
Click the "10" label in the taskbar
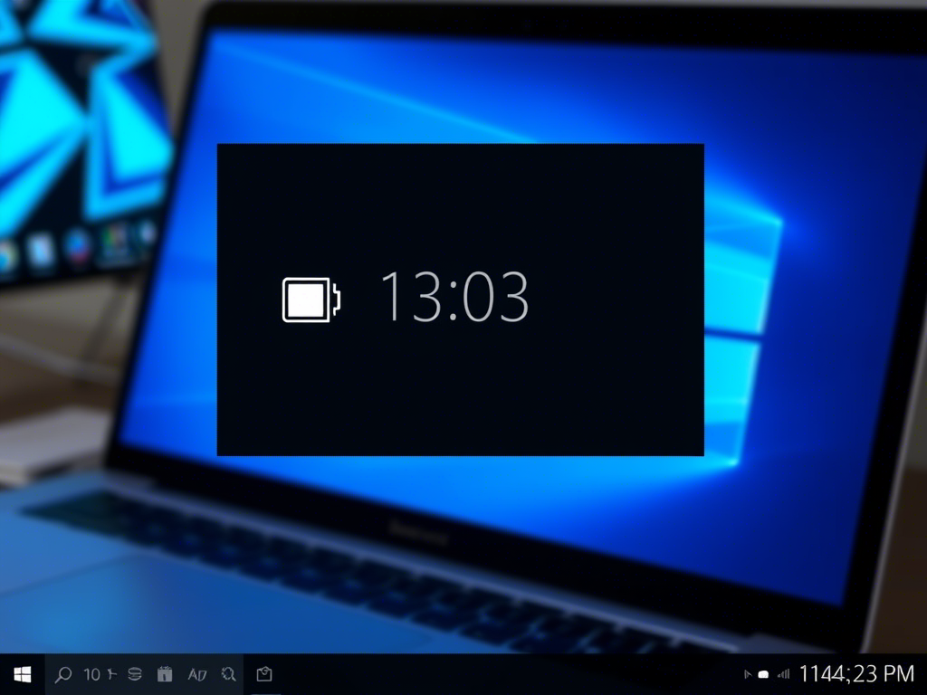pyautogui.click(x=92, y=674)
